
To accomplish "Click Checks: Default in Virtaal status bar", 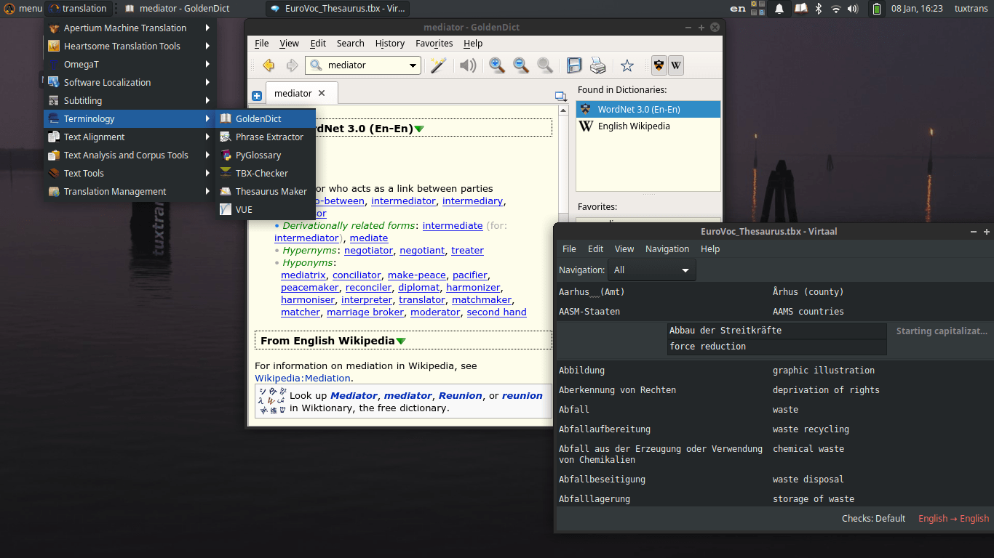I will pos(874,518).
